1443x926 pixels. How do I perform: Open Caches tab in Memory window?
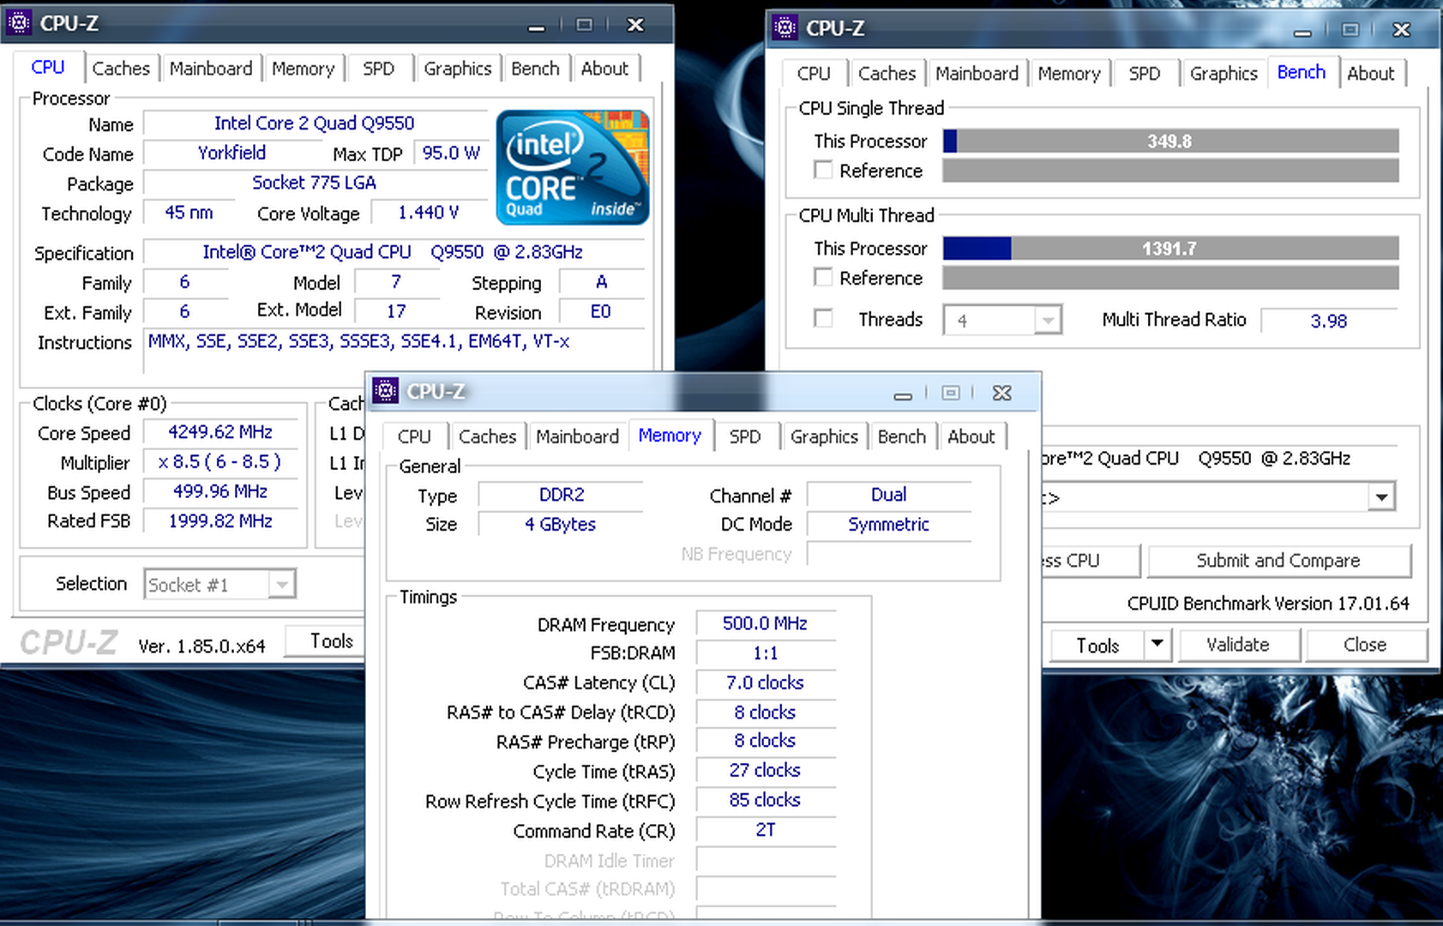488,436
